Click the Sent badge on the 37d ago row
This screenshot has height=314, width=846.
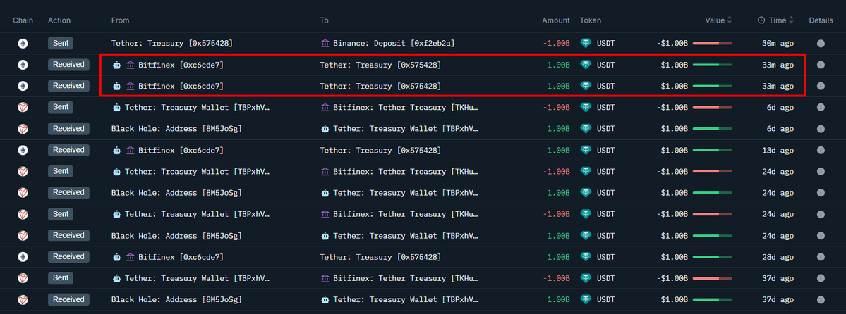(61, 278)
